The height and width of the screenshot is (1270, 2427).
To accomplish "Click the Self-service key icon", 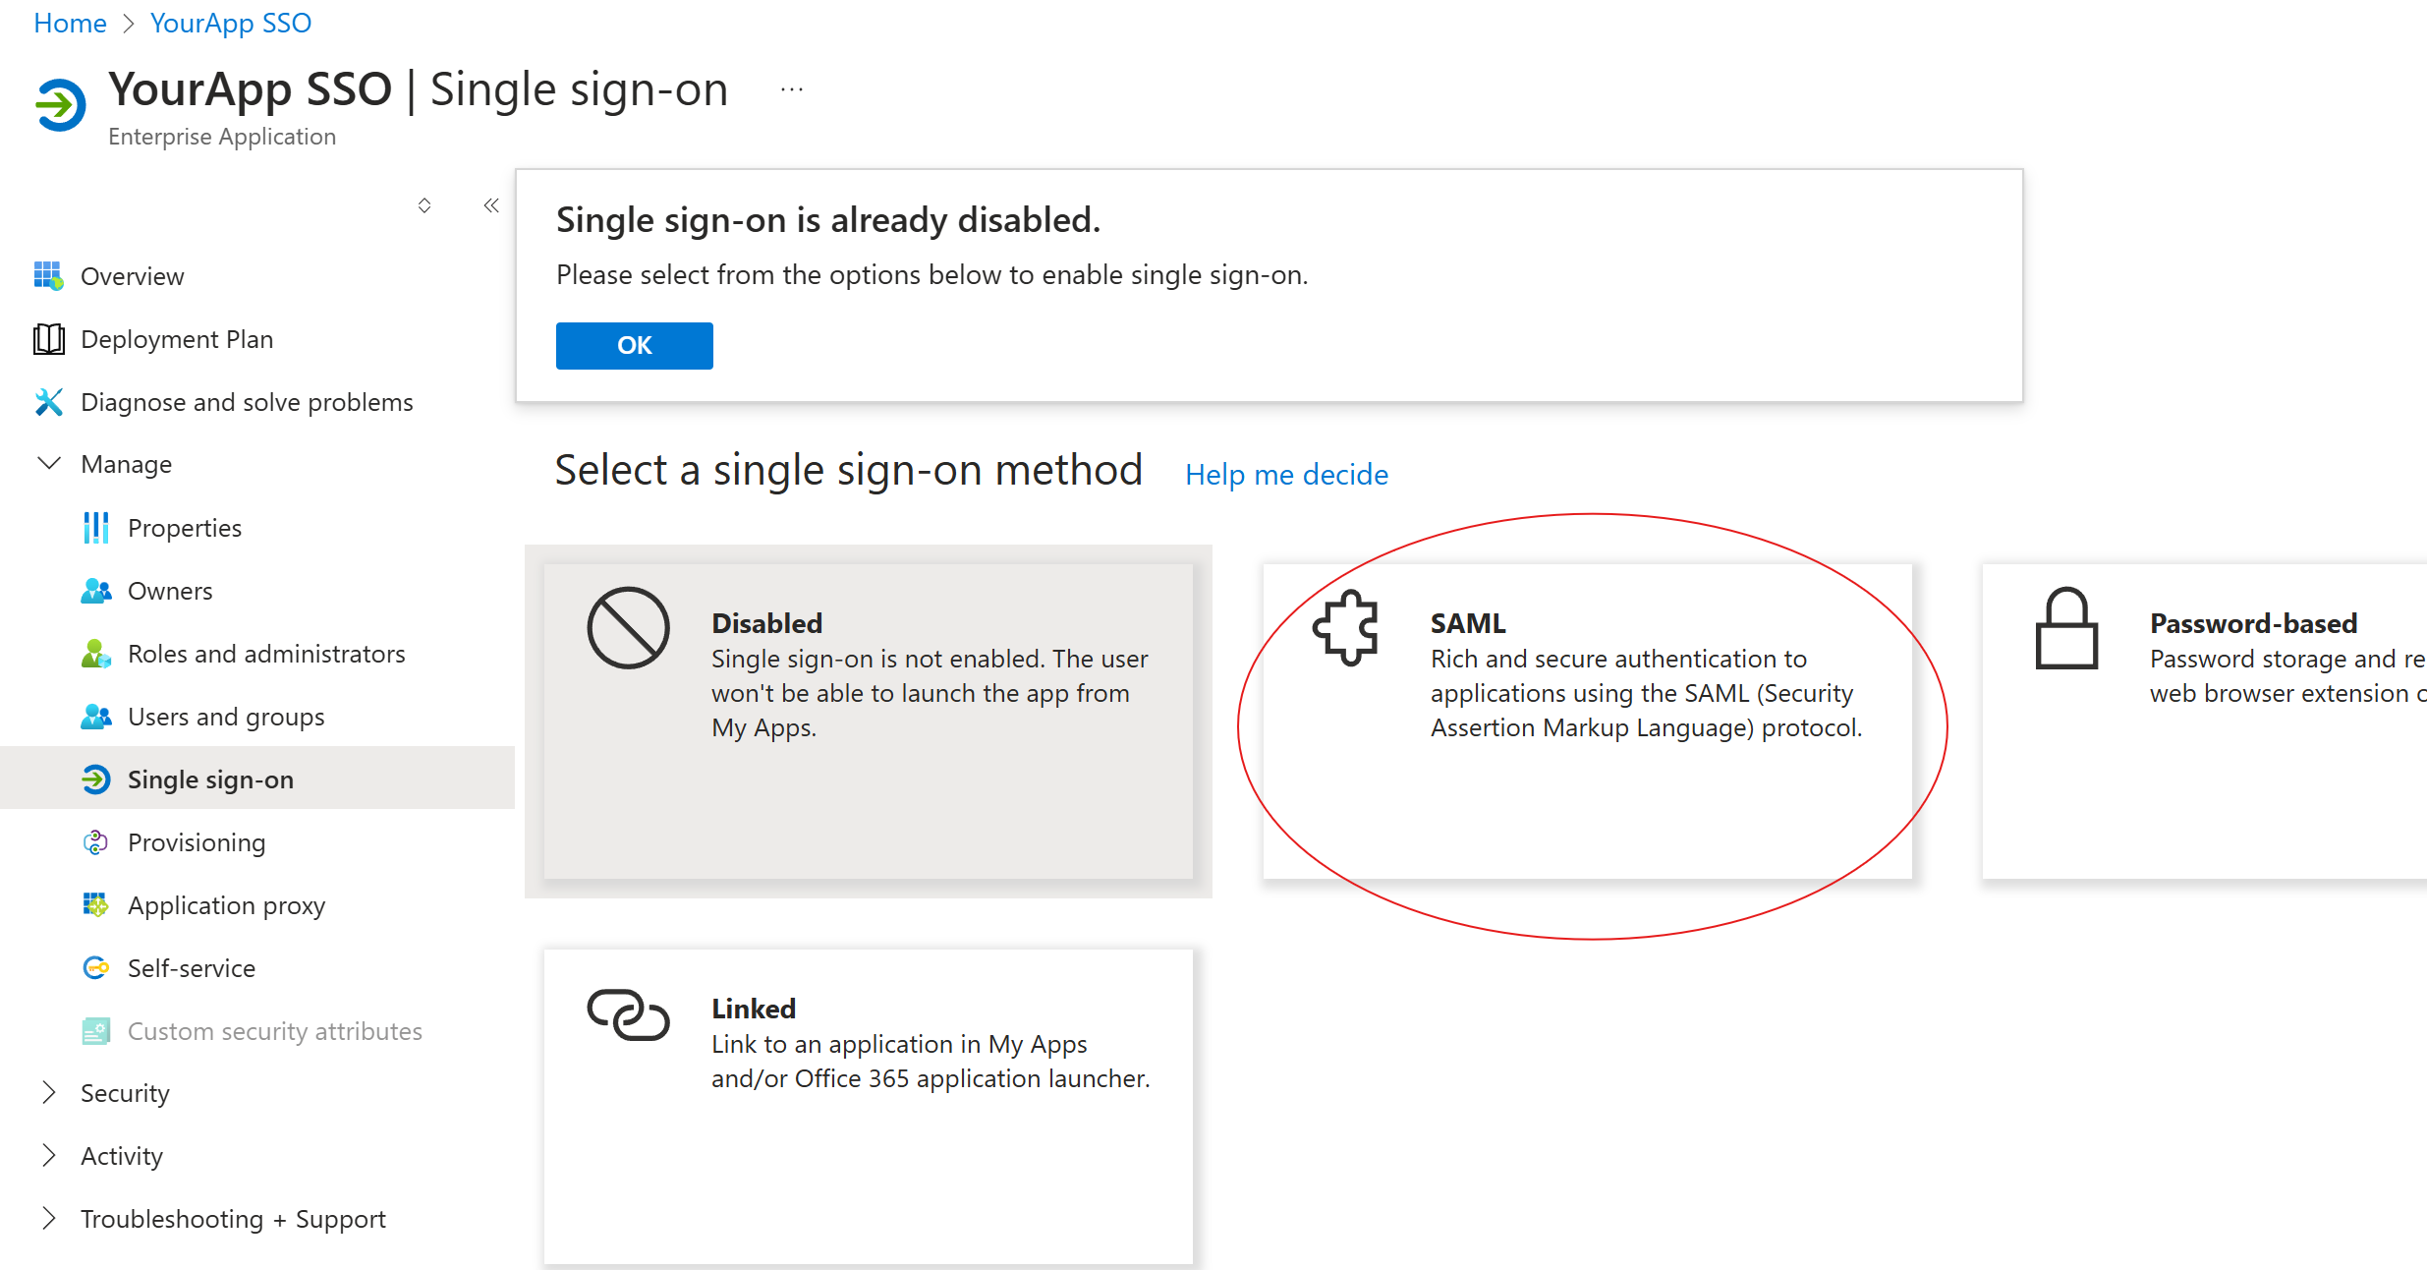I will click(x=95, y=968).
